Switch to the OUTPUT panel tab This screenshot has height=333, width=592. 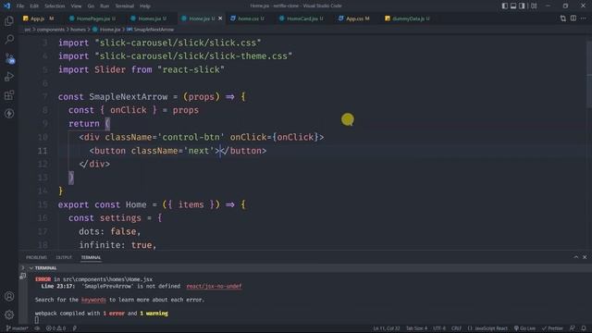(x=64, y=257)
